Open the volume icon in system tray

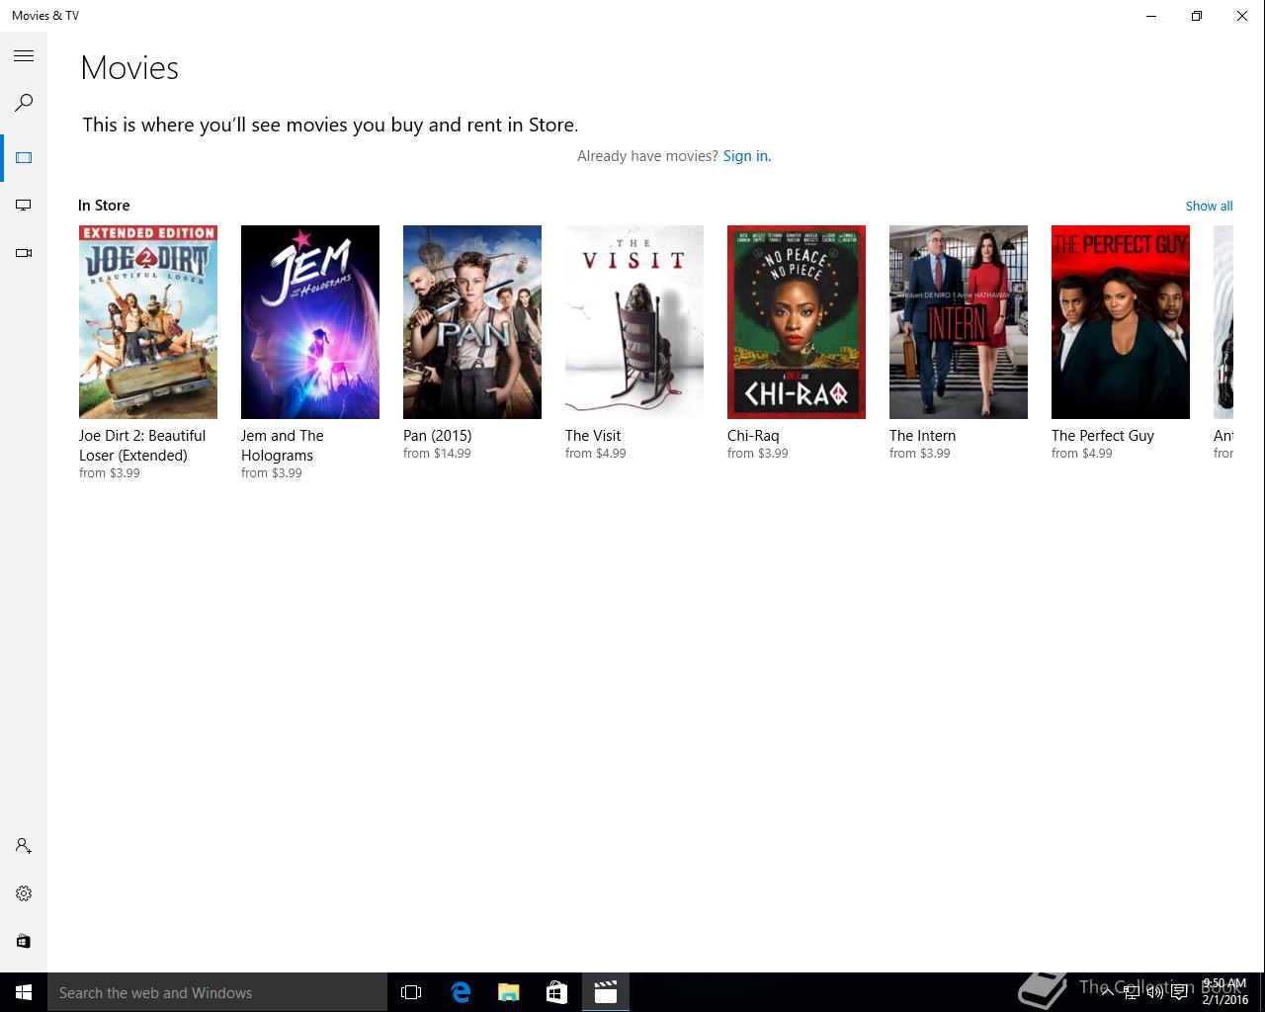point(1154,992)
